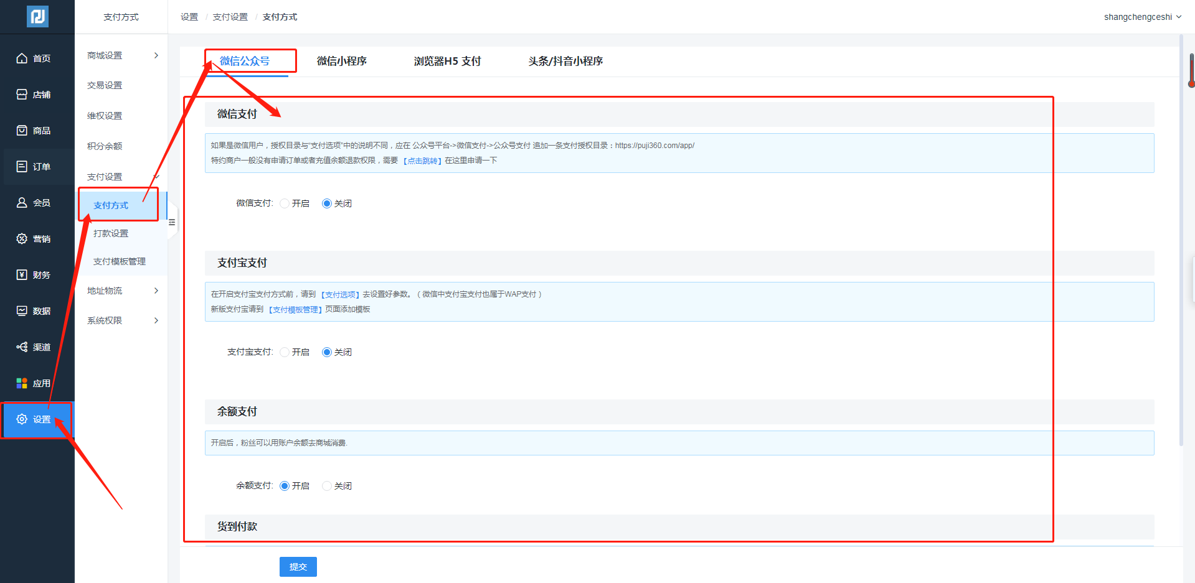Expand the 商城设置 submenu arrow

click(x=156, y=55)
